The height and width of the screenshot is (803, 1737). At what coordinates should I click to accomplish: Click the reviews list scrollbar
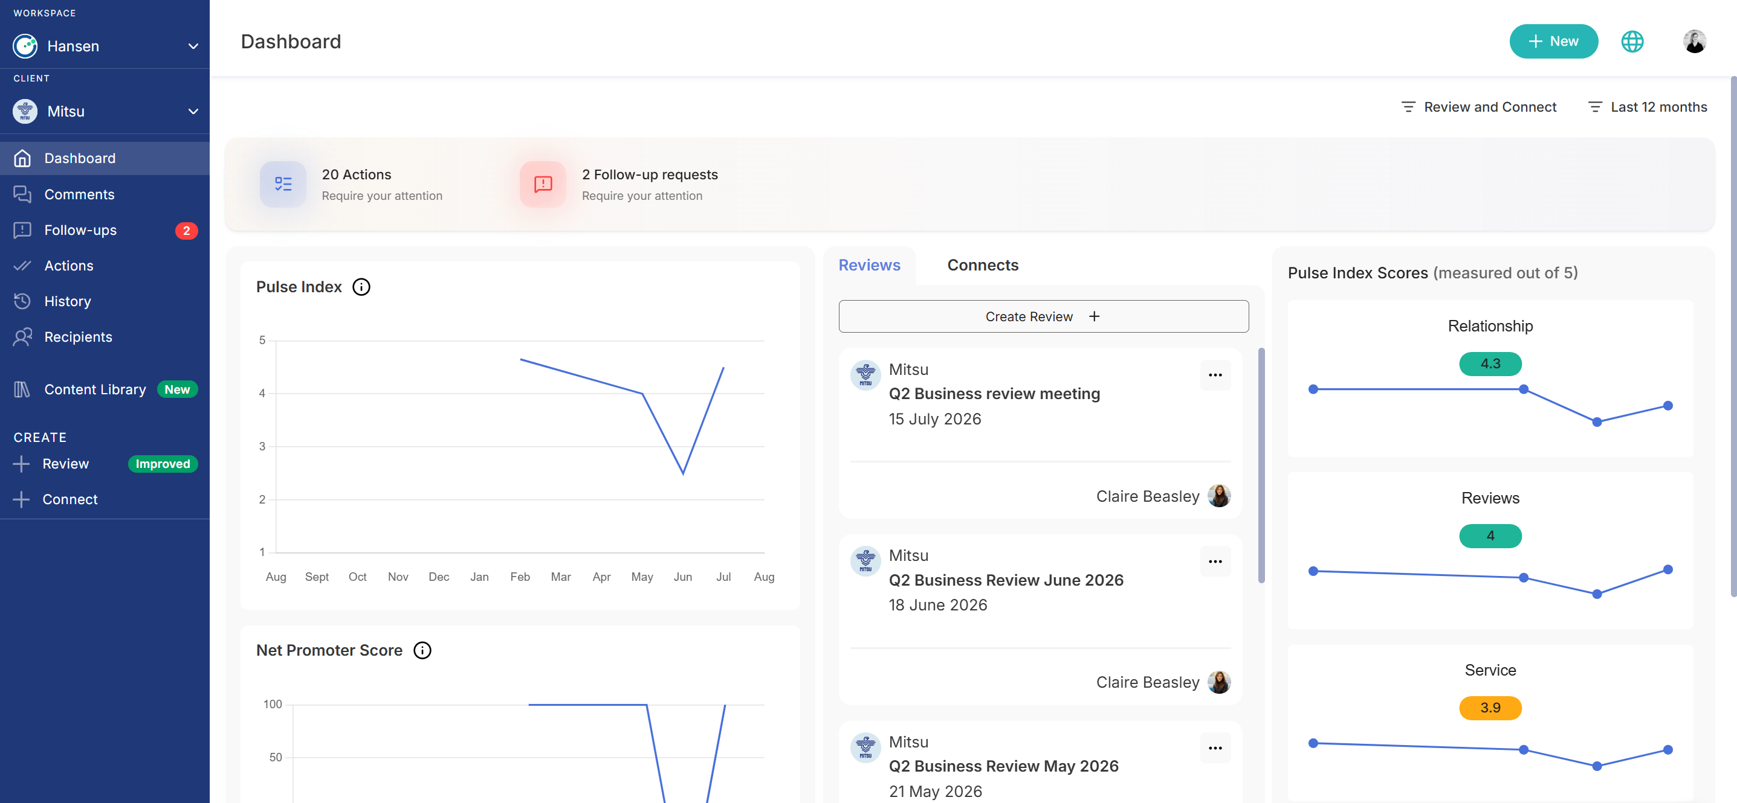1261,465
